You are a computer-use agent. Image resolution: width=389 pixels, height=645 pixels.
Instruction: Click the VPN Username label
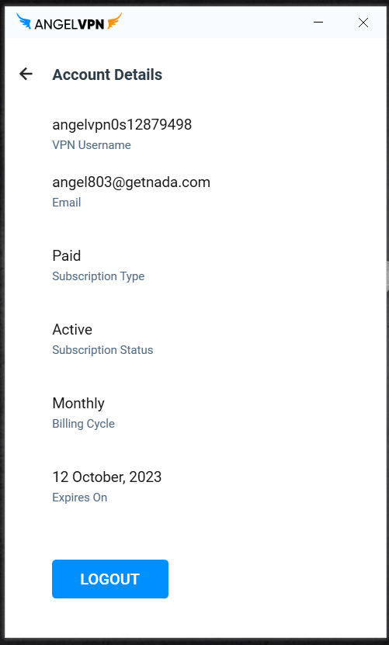(x=92, y=145)
